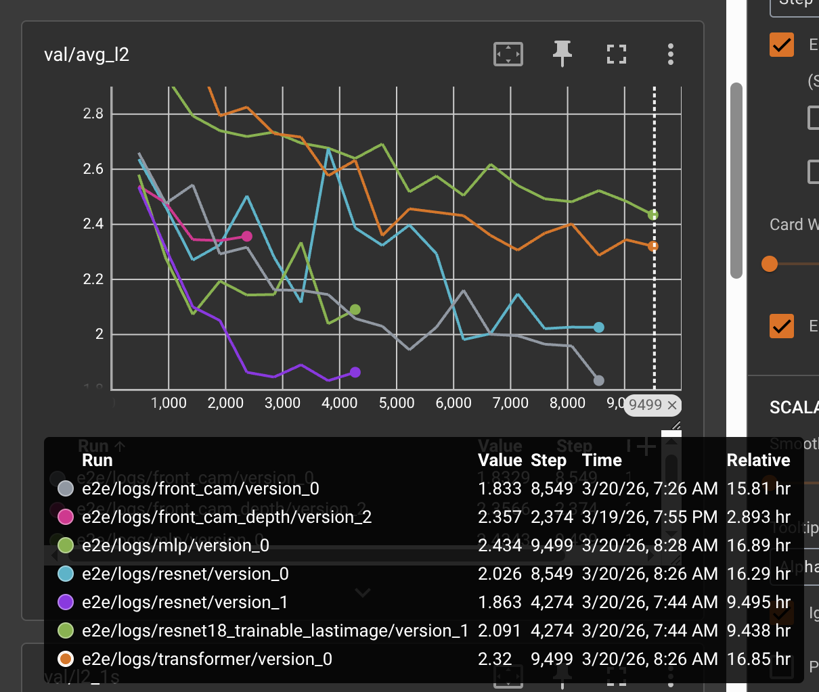Screen dimensions: 819x692
Task: Open the three-dot menu on val/l2_1s card
Action: tap(670, 676)
